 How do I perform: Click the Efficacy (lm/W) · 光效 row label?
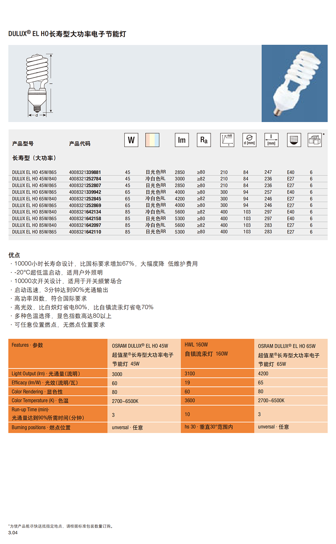pos(45,383)
